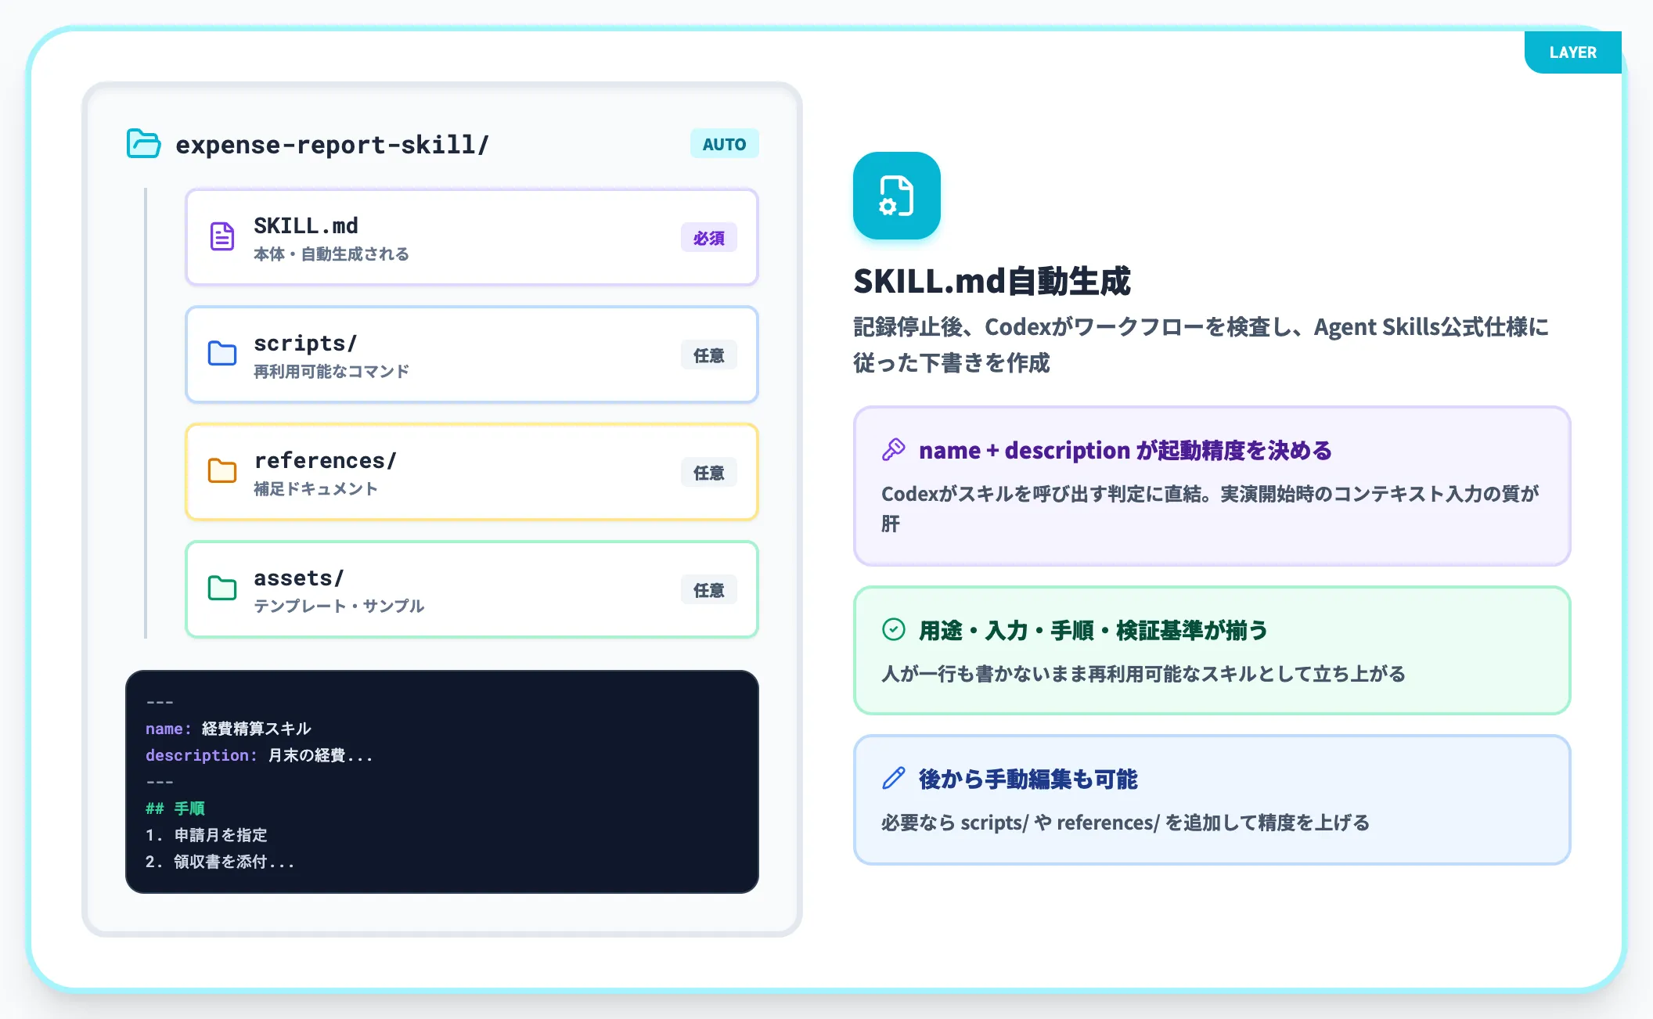Click the code line description: 月末の経費...
This screenshot has height=1019, width=1653.
259,755
